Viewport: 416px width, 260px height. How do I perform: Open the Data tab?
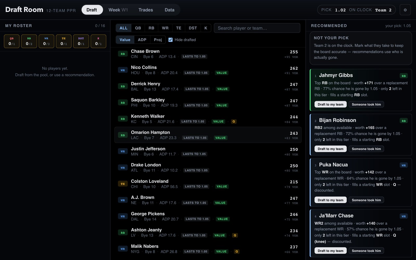click(x=170, y=10)
